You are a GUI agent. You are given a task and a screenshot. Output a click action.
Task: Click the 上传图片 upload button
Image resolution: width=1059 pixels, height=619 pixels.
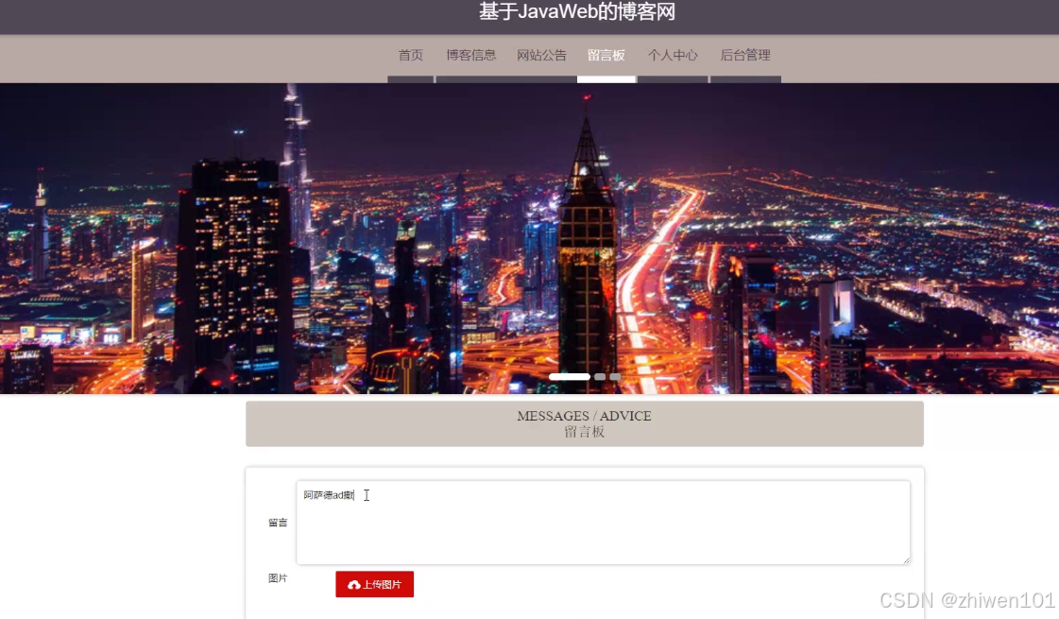pyautogui.click(x=374, y=584)
